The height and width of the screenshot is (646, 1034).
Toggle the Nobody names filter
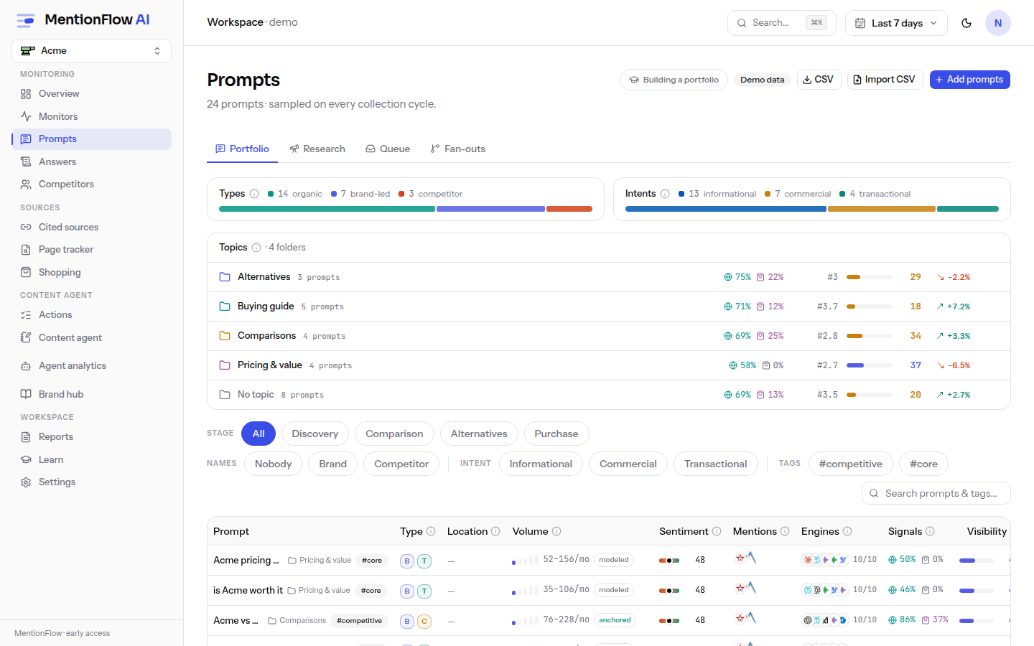coord(273,464)
